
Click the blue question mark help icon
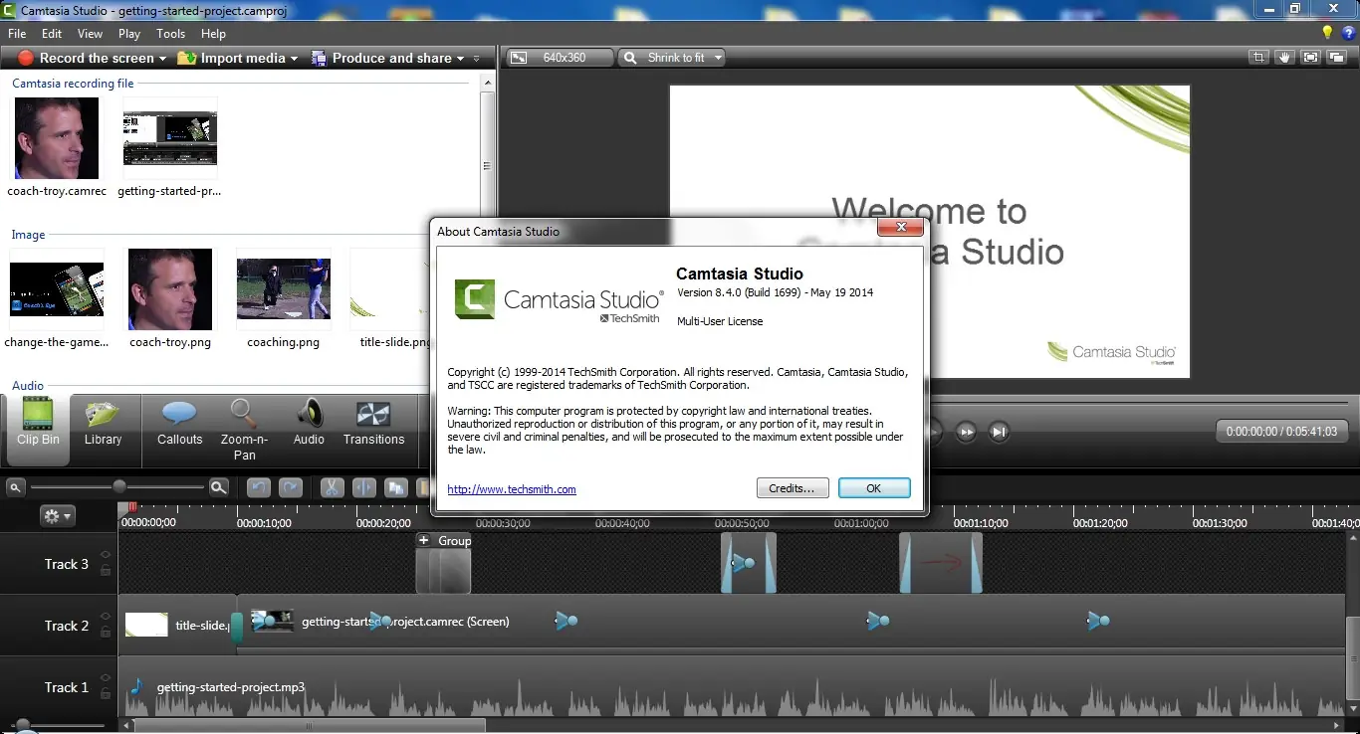coord(1349,33)
